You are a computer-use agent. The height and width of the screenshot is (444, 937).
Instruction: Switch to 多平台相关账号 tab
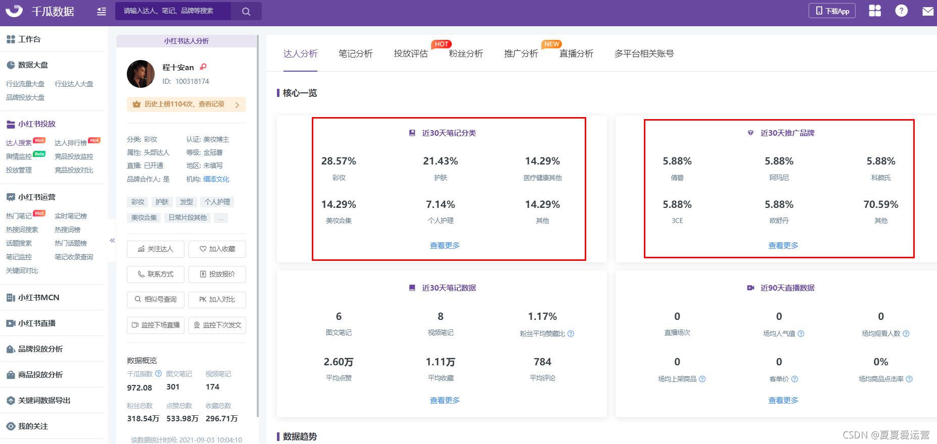click(644, 53)
